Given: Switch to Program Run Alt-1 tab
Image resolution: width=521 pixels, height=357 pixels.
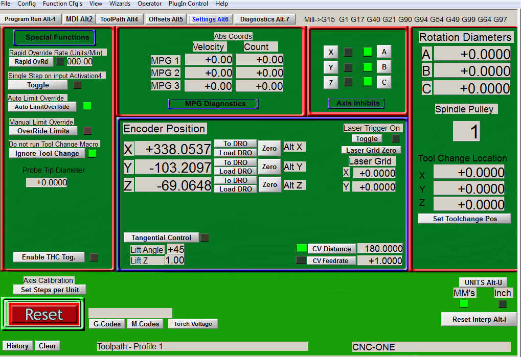Looking at the screenshot, I should [x=30, y=19].
